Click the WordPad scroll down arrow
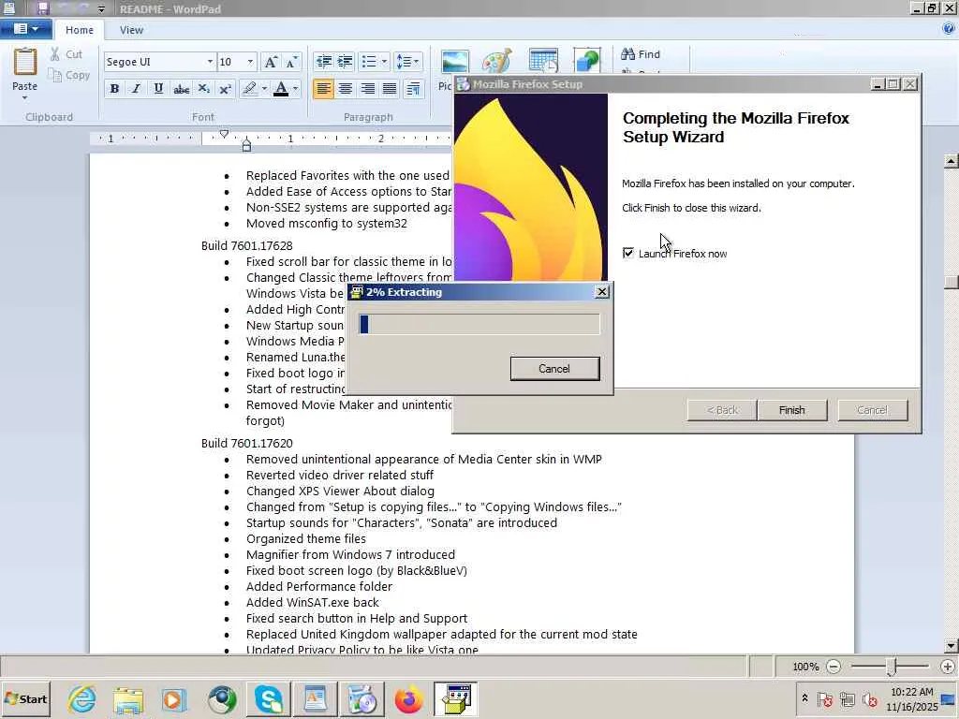Viewport: 959px width, 719px height. point(951,646)
